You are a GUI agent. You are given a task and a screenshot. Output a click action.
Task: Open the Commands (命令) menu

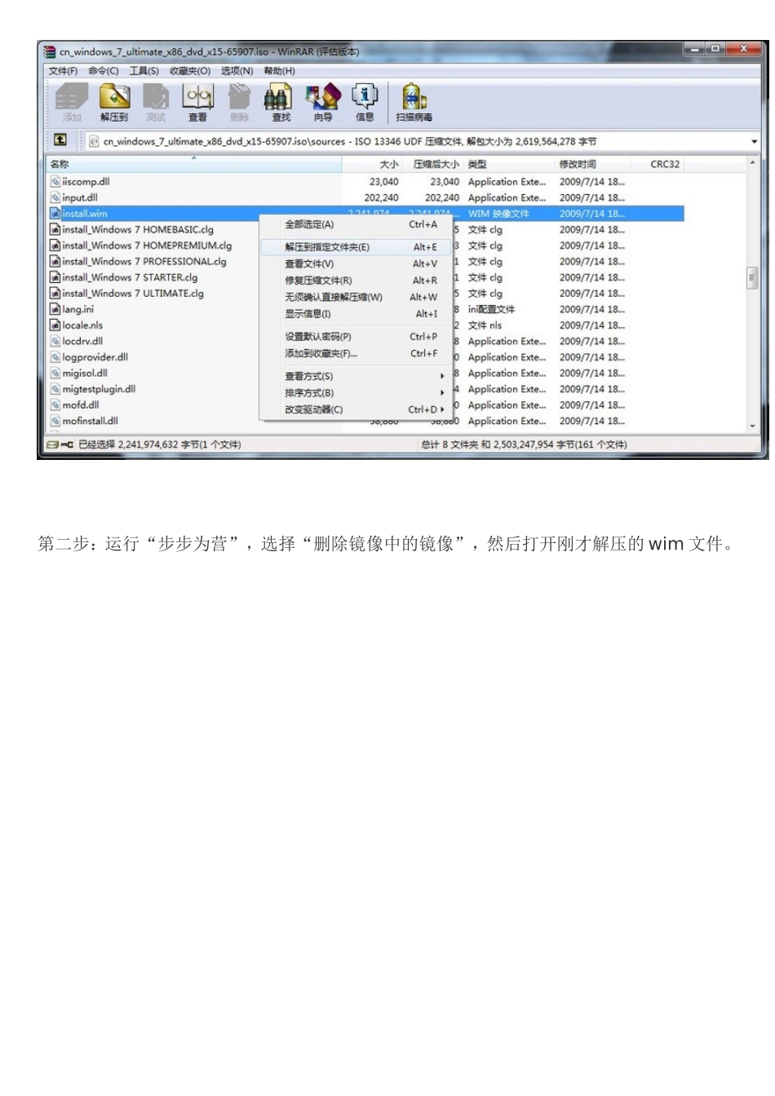[104, 71]
